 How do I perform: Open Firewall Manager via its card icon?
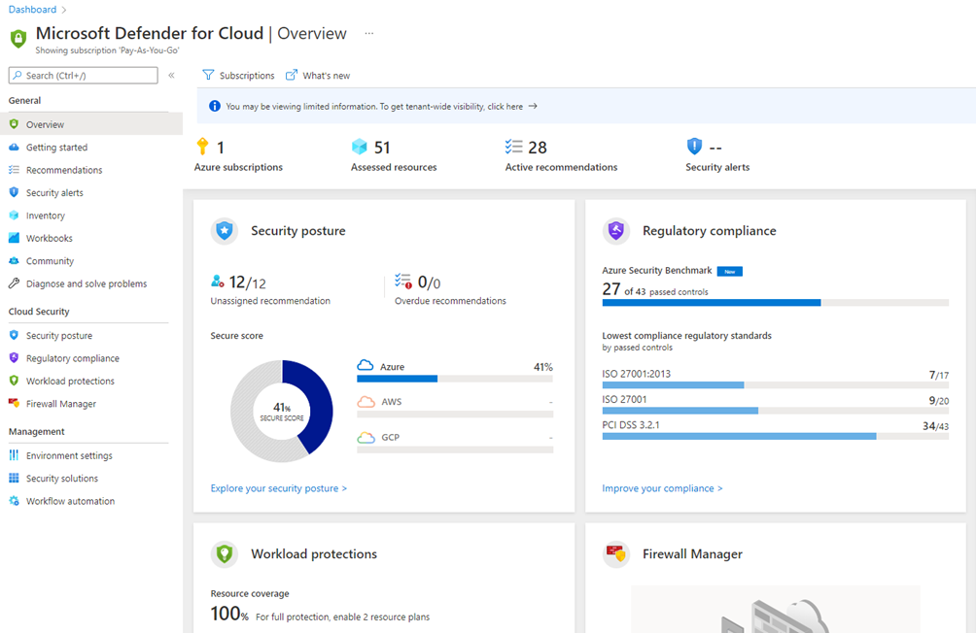tap(616, 554)
